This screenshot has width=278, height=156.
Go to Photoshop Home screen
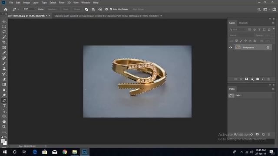pos(6,10)
